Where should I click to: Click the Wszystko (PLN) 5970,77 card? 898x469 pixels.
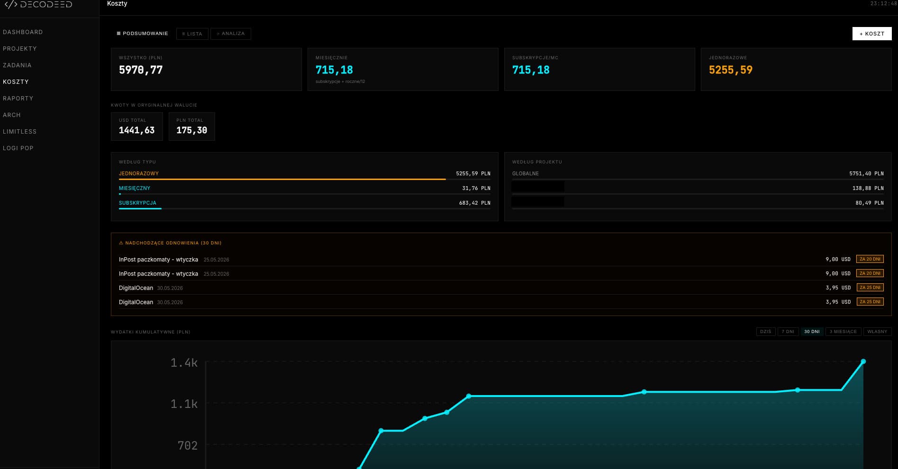pyautogui.click(x=206, y=69)
